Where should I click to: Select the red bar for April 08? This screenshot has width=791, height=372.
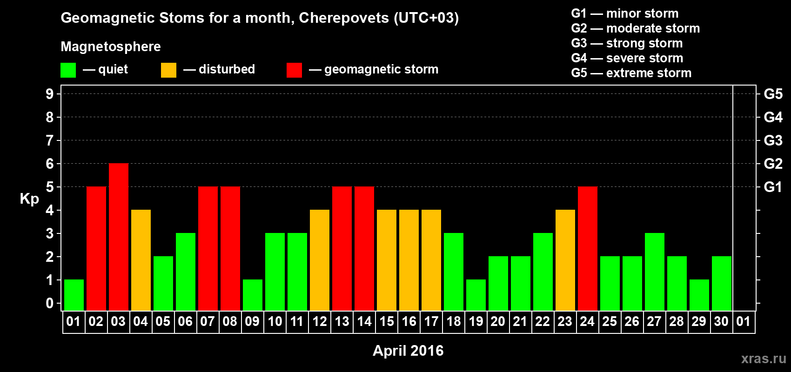pos(230,249)
